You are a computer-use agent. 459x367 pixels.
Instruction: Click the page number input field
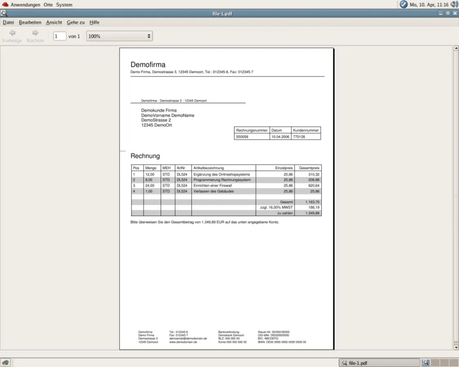click(x=60, y=36)
